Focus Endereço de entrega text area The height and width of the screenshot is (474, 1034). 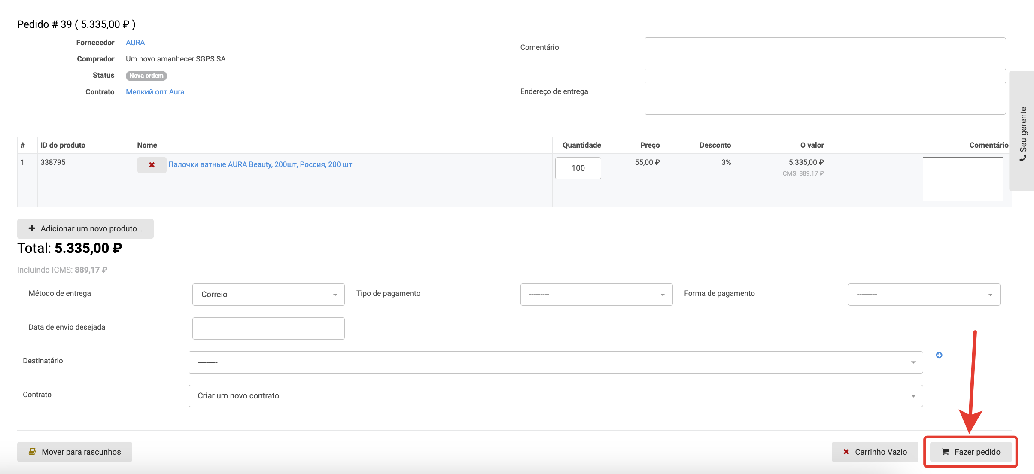click(824, 98)
